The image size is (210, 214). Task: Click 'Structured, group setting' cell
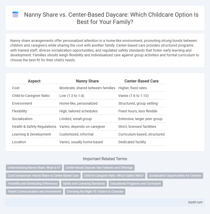[141, 103]
